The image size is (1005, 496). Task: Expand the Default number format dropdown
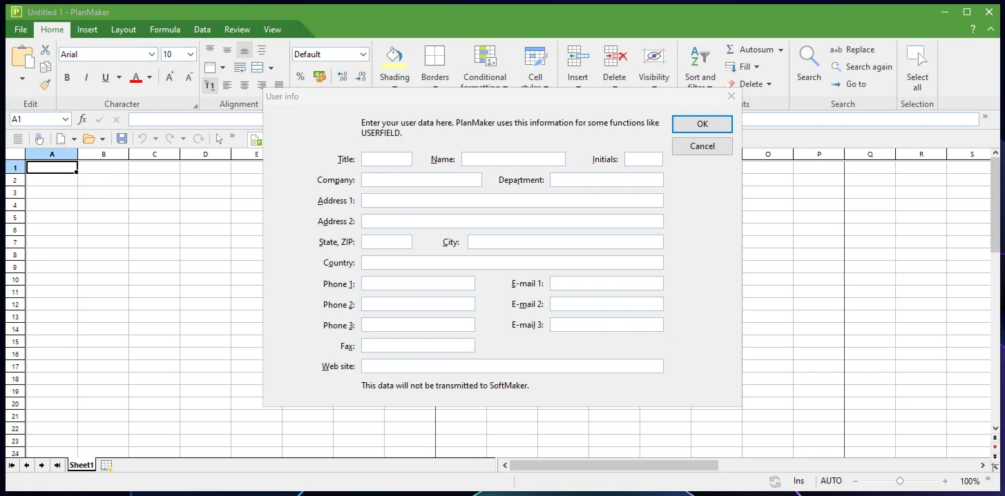click(x=363, y=54)
